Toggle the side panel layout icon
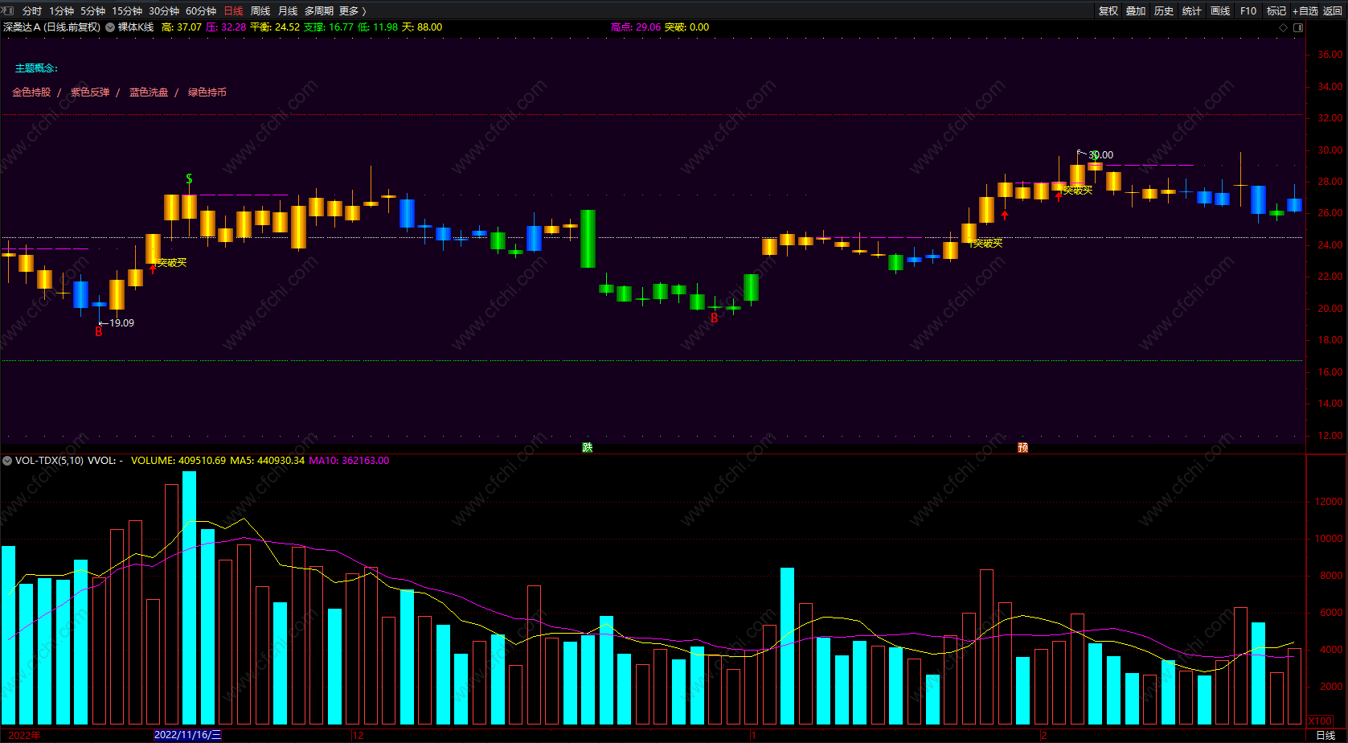The image size is (1348, 743). [1297, 27]
